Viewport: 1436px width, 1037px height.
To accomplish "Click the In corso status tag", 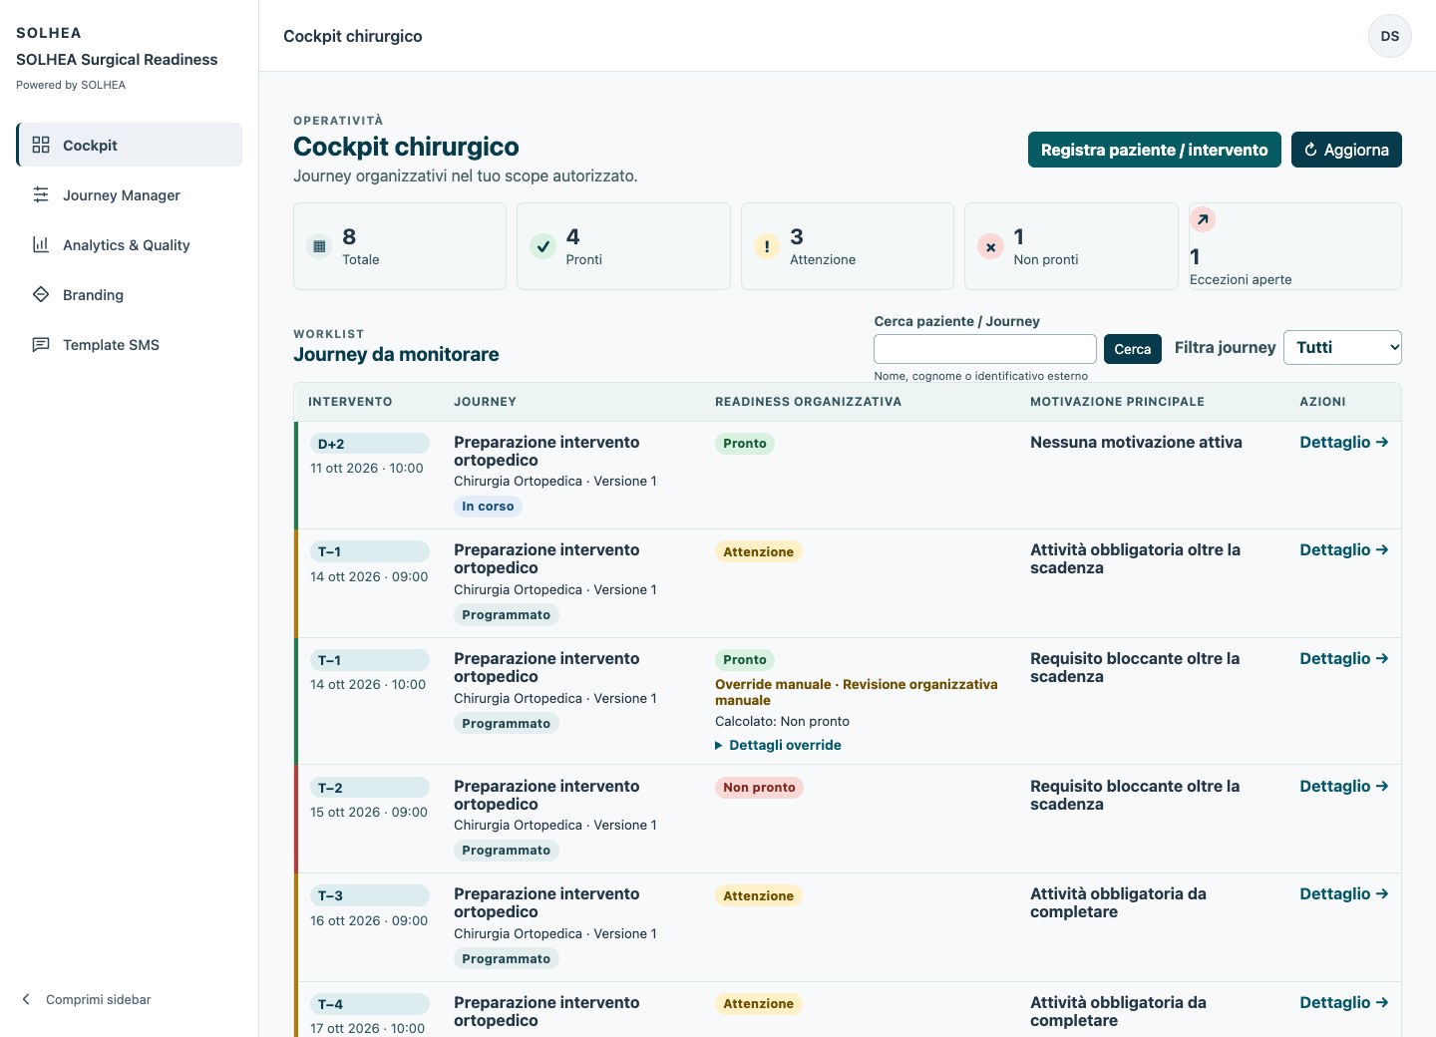I will pos(488,507).
